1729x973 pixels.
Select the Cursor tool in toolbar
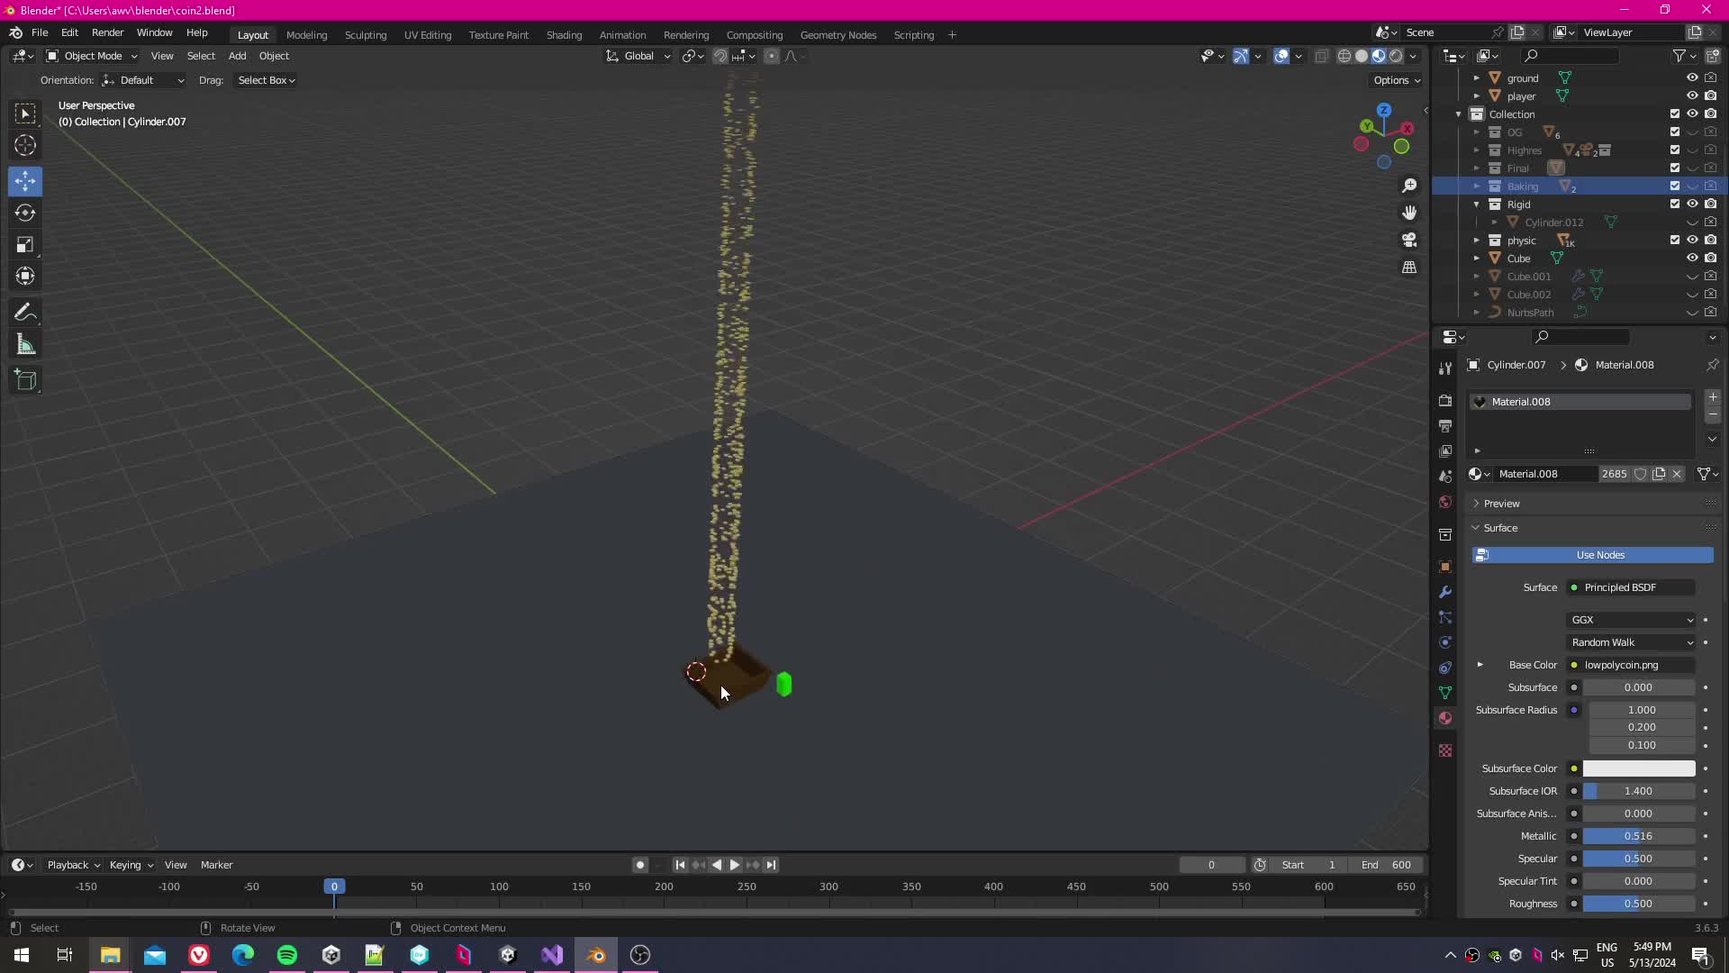click(x=25, y=145)
